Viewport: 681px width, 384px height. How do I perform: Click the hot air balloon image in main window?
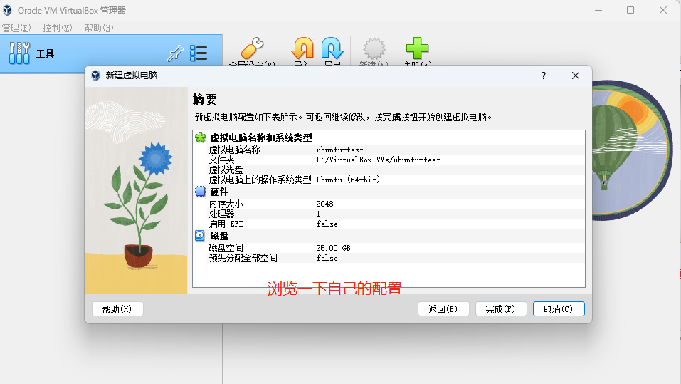click(632, 150)
